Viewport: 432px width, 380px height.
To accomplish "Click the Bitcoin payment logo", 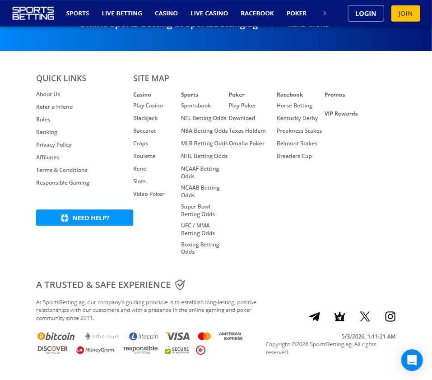I will click(x=56, y=336).
